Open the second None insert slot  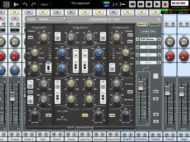point(148,47)
